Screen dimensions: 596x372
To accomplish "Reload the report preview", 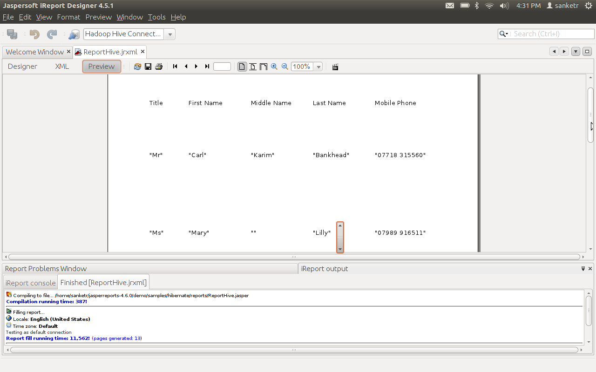I will click(137, 66).
